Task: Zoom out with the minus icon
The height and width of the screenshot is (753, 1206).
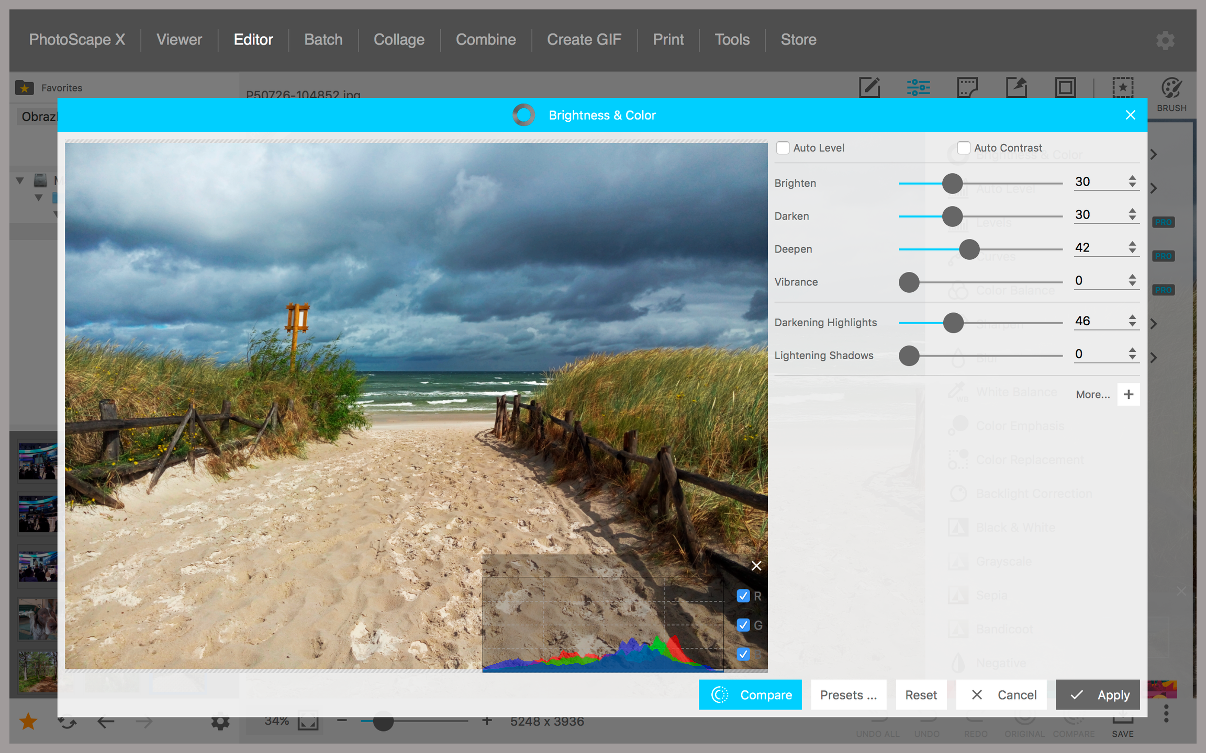Action: [x=342, y=721]
